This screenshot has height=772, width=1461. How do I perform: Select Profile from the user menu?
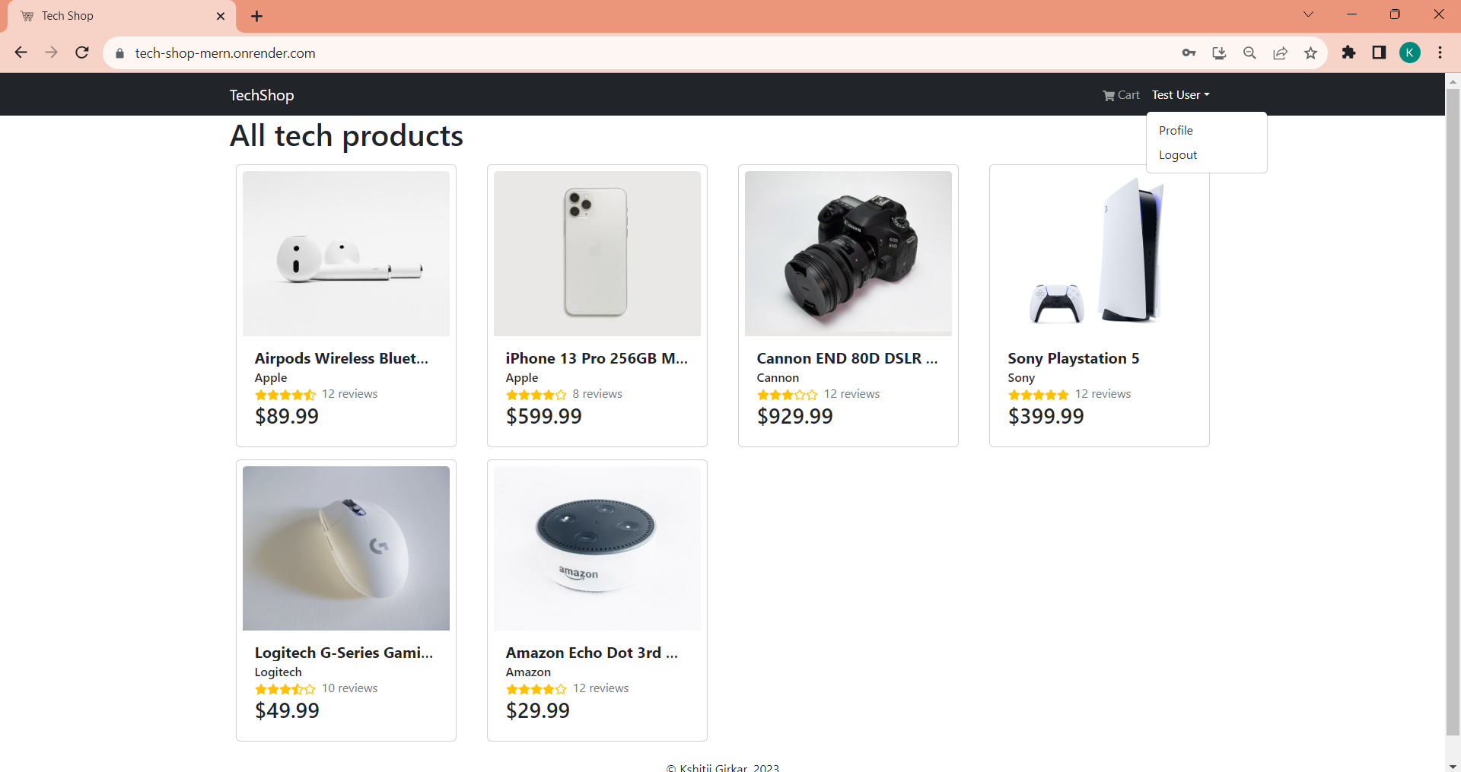click(x=1176, y=131)
